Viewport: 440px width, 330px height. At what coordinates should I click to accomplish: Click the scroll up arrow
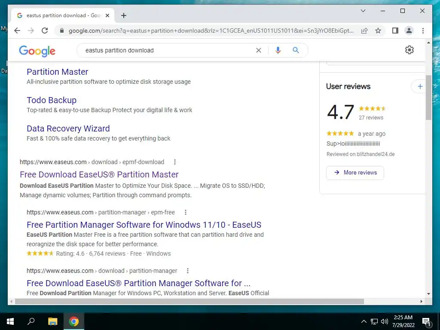click(x=428, y=43)
